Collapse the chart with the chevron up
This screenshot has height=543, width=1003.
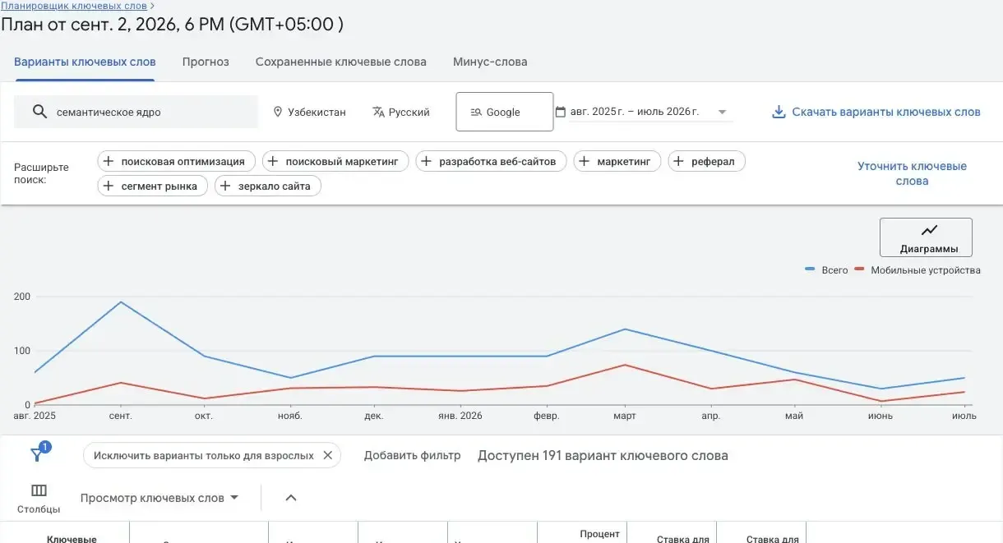291,498
